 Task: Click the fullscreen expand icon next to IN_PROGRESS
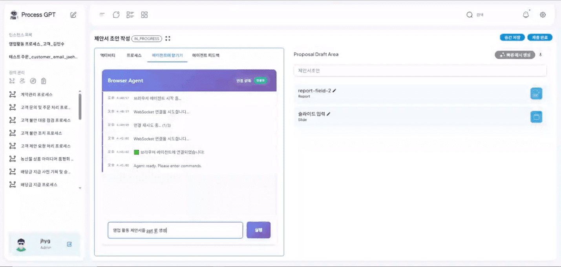coord(168,38)
